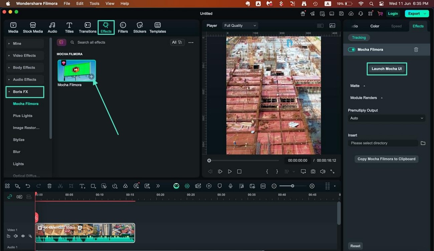Open the gift icon in title bar

coord(303,14)
